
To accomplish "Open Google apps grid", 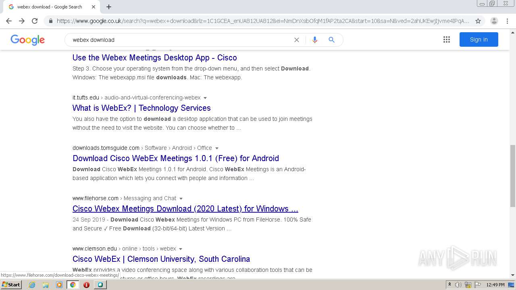I will 447,39.
